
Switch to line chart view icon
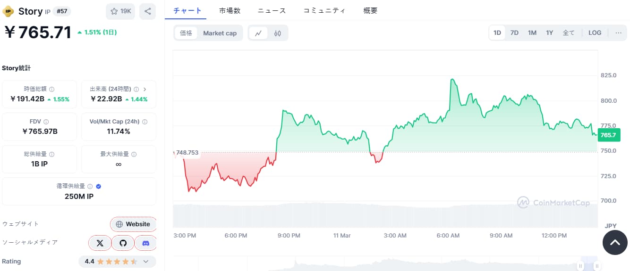tap(258, 33)
